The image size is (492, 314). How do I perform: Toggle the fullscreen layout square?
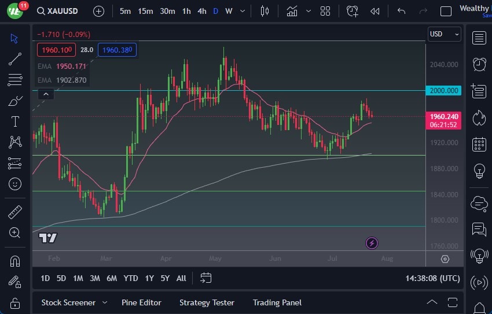click(446, 11)
